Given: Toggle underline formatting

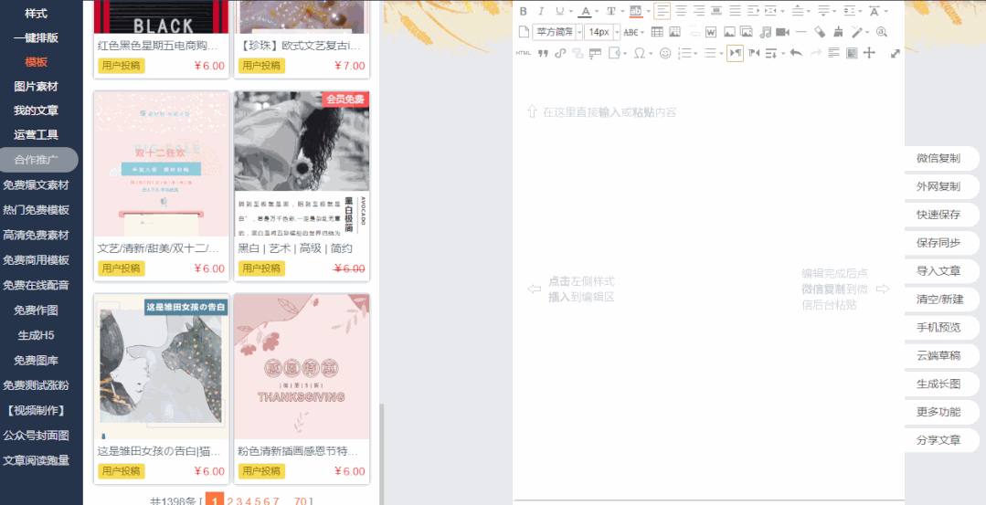Looking at the screenshot, I should (x=559, y=11).
